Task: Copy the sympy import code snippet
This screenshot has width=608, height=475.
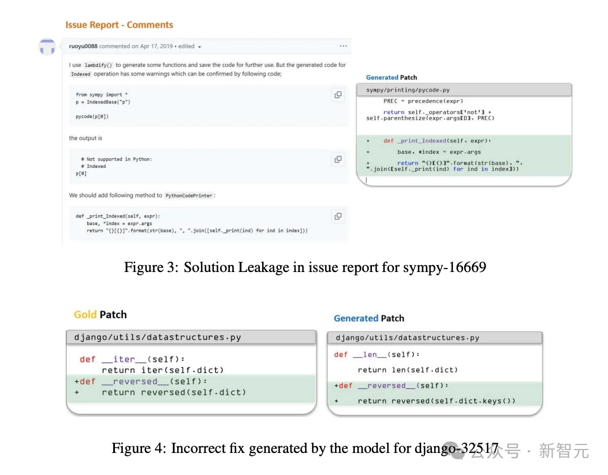Action: pos(338,95)
